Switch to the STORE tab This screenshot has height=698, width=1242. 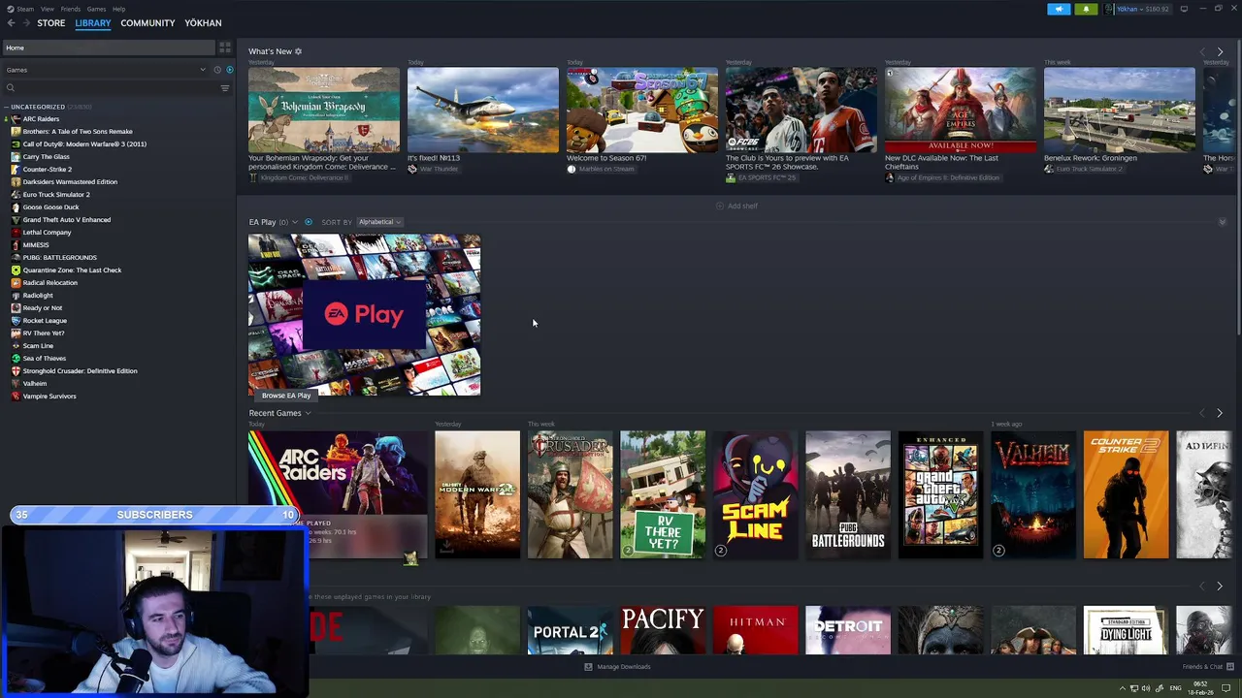[51, 23]
